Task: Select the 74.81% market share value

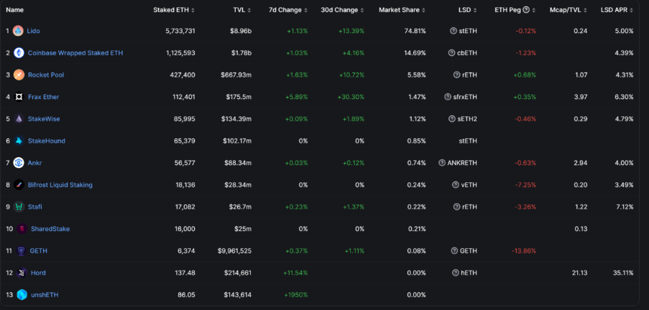Action: [415, 31]
